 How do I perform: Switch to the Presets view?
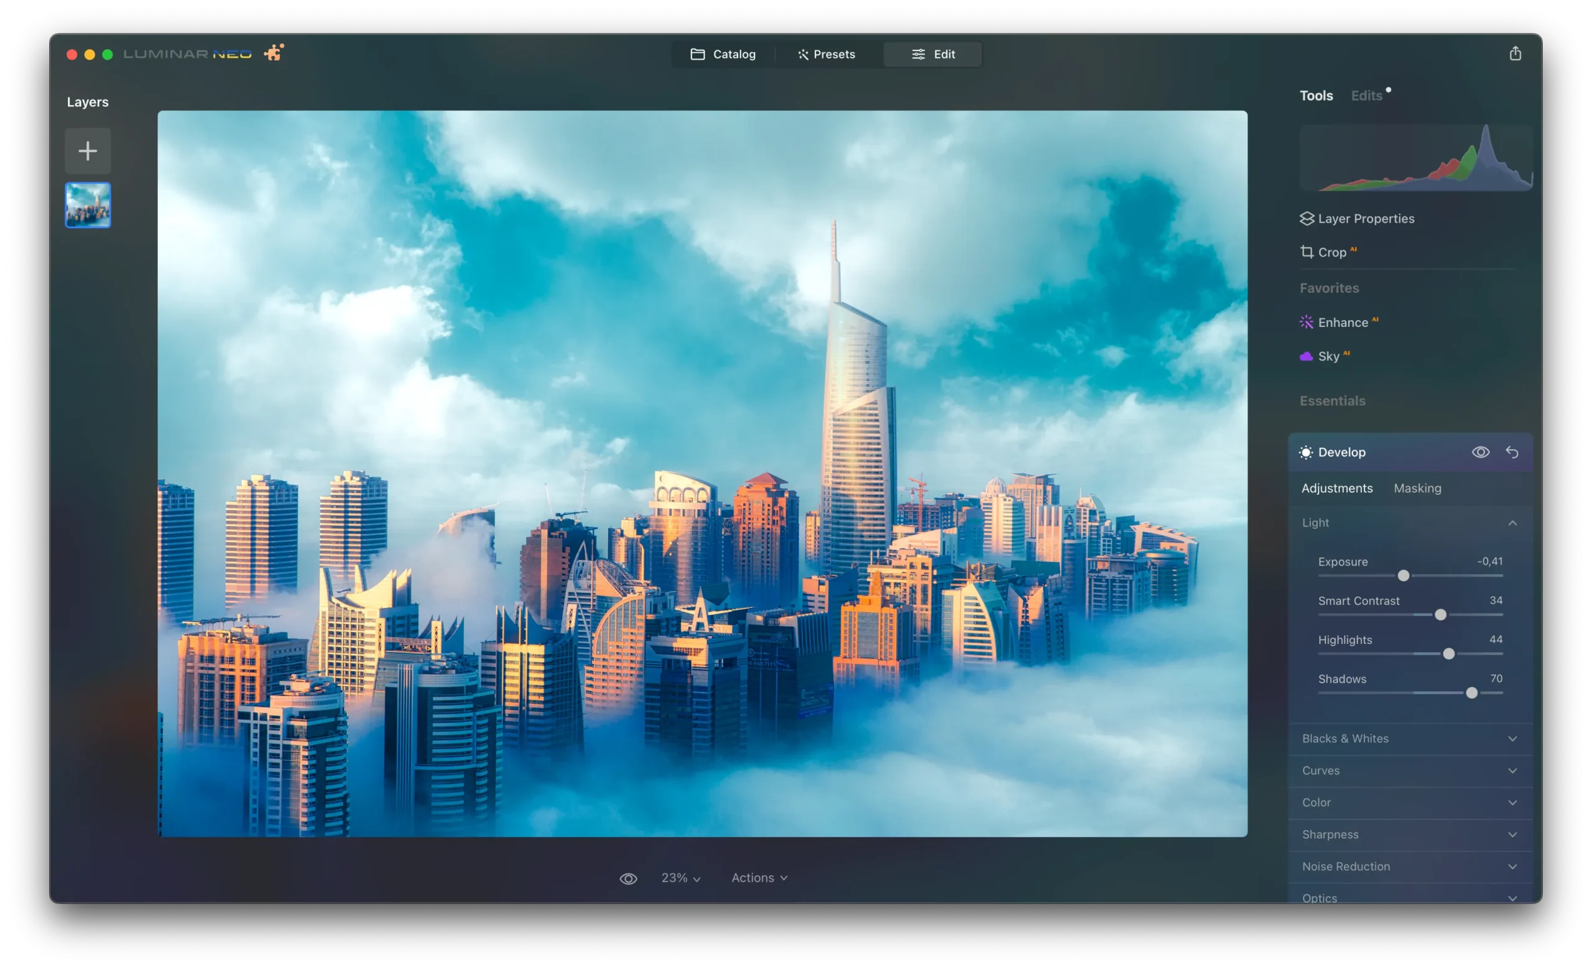[x=826, y=54]
